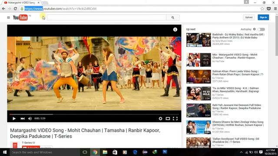278x156 pixels.
Task: Open 'Tu Jo Mila VIDEO Song' title link
Action: tap(235, 90)
